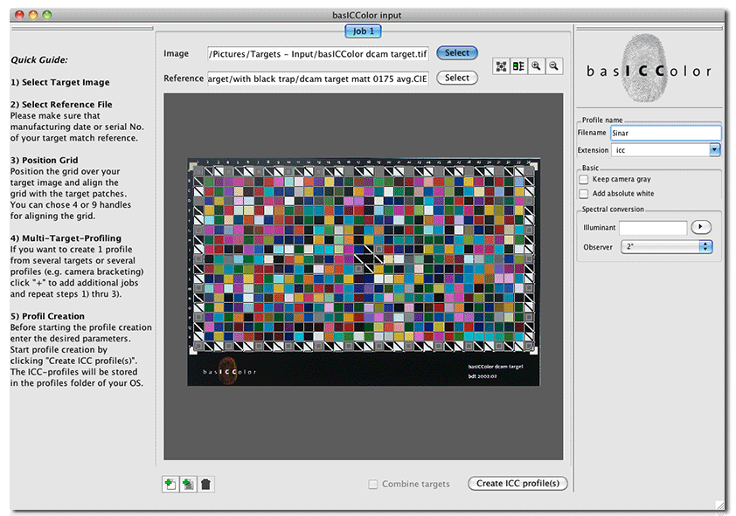Click the top-left grid corner handle
Screen dimensions: 736x516
click(x=192, y=165)
